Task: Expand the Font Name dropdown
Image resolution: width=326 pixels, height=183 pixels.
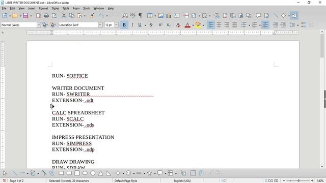Action: (100, 25)
